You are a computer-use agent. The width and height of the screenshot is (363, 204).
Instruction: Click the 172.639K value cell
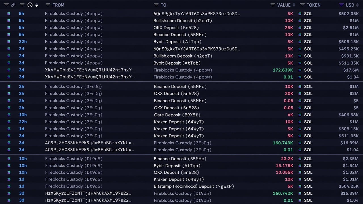pos(283,70)
